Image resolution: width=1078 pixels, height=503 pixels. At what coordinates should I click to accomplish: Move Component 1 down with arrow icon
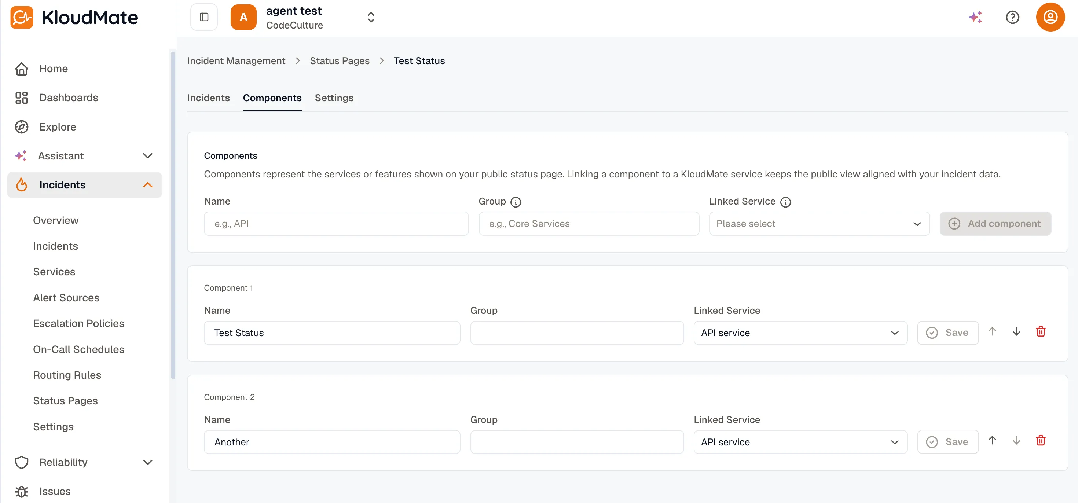[x=1016, y=331]
